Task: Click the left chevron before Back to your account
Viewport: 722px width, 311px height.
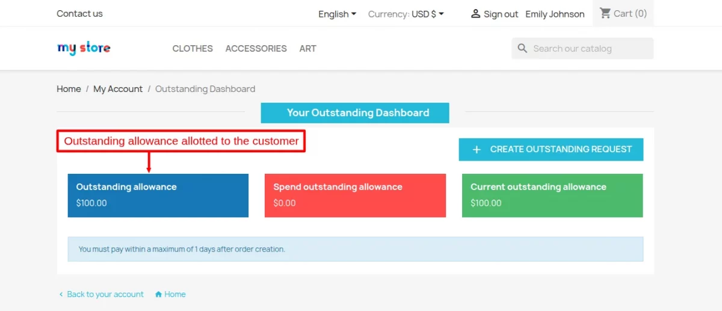Action: [61, 295]
